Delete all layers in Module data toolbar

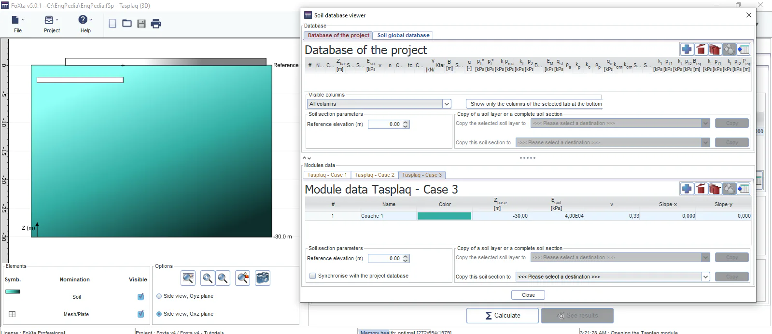click(715, 189)
